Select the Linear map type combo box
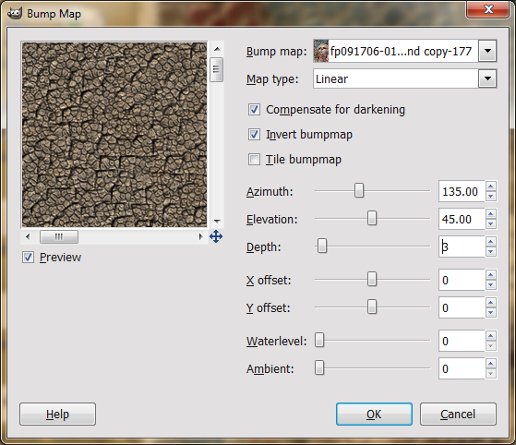This screenshot has width=516, height=445. [405, 78]
